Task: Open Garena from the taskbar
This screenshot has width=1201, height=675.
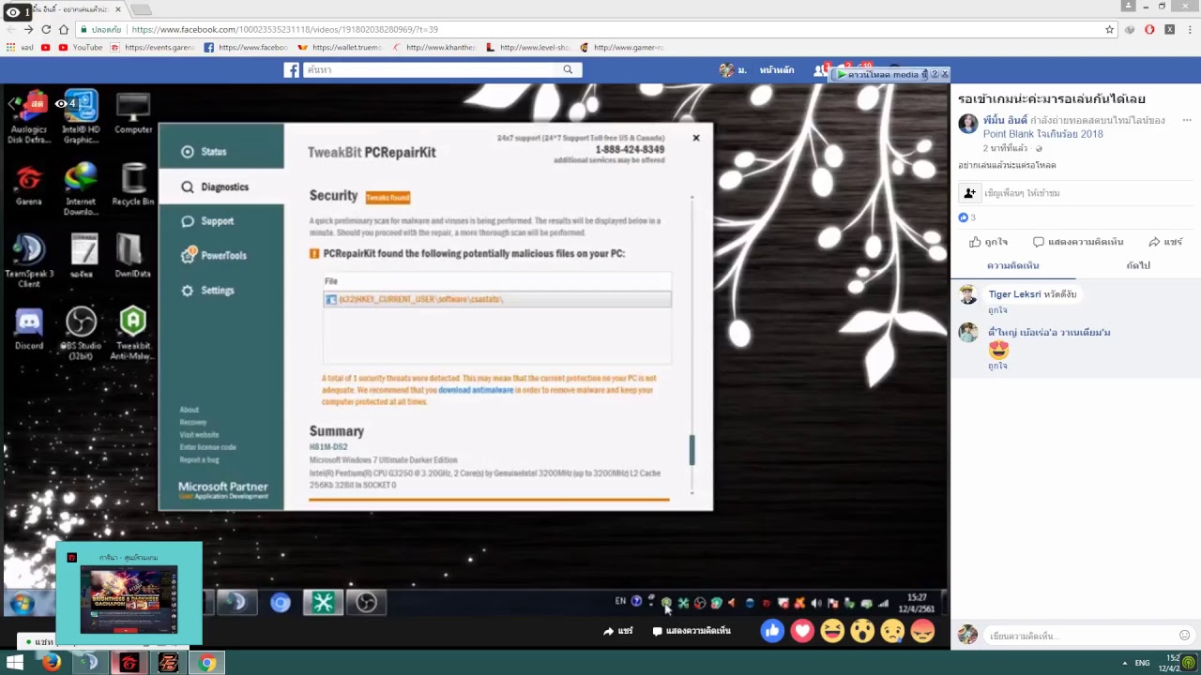Action: point(129,663)
